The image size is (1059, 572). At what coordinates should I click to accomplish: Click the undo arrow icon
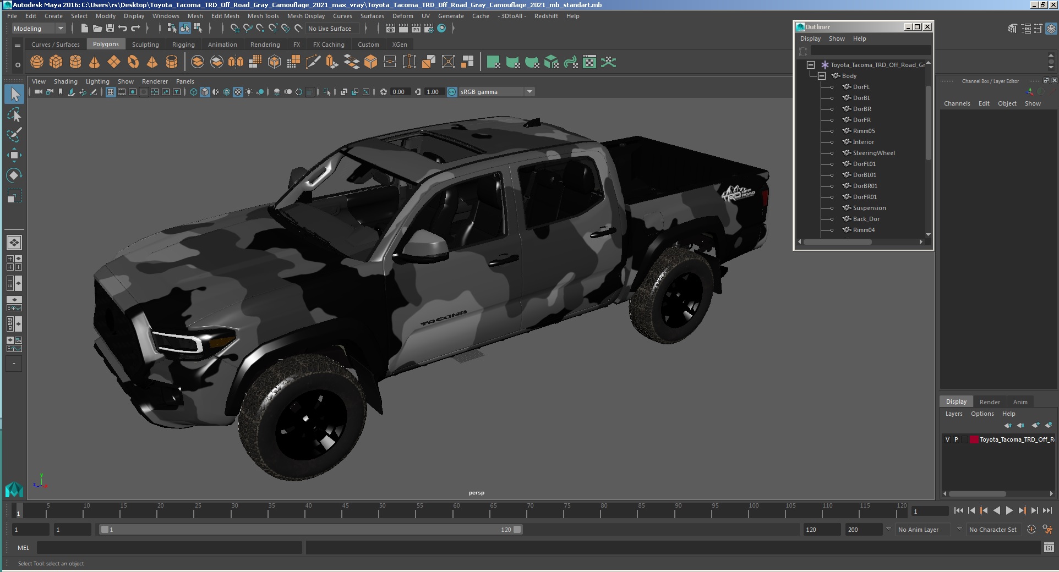(123, 29)
